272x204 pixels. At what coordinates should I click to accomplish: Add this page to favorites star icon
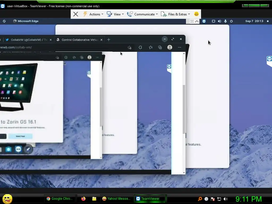click(129, 47)
